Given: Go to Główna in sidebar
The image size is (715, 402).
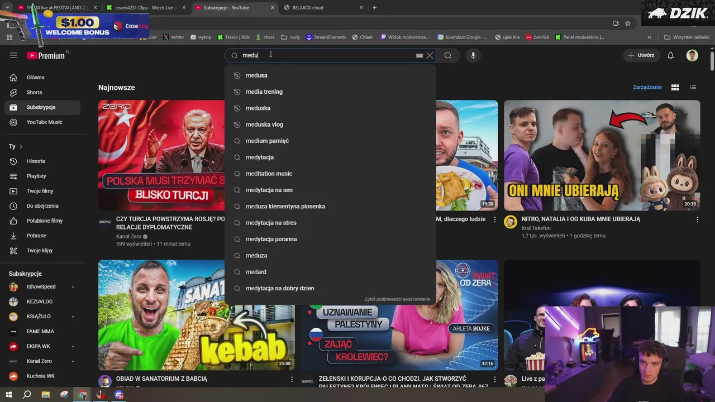Looking at the screenshot, I should click(43, 78).
